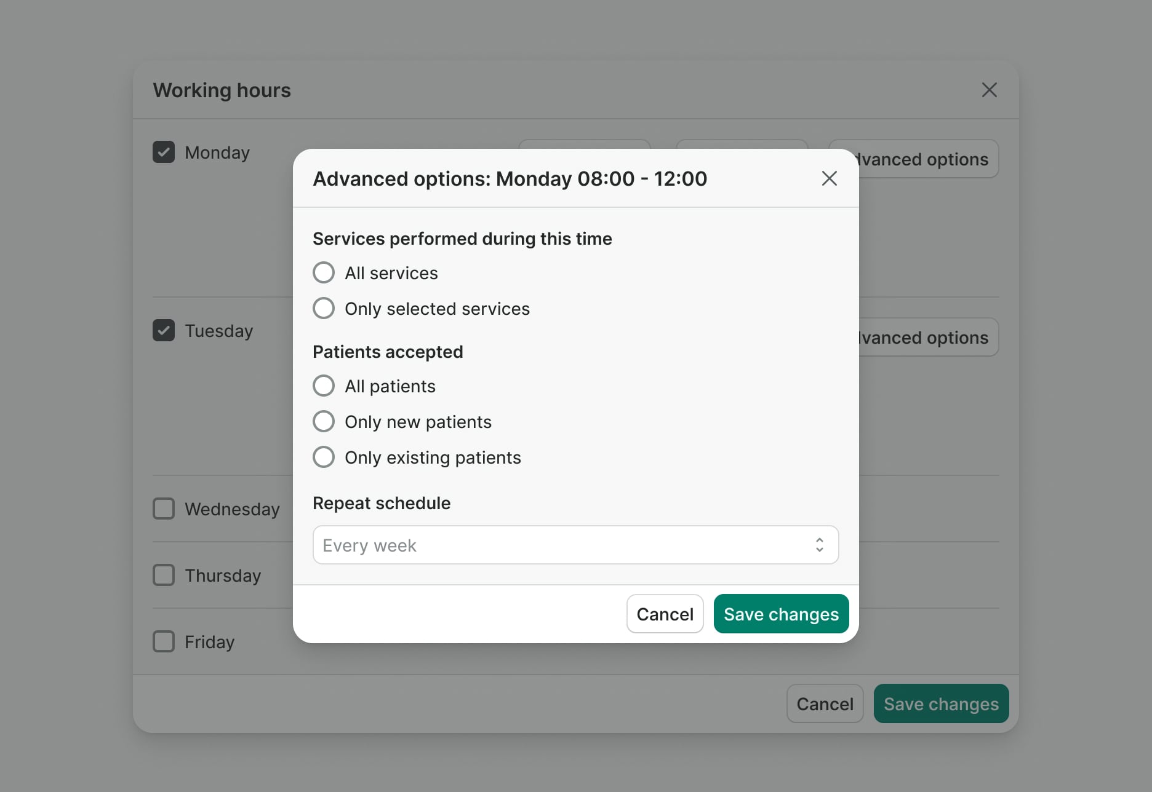Uncheck the Tuesday checkbox
This screenshot has height=792, width=1152.
(x=164, y=330)
